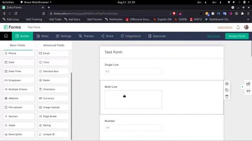Bookmark this page icon
Screen dimensions: 252x141
tap(44, 14)
